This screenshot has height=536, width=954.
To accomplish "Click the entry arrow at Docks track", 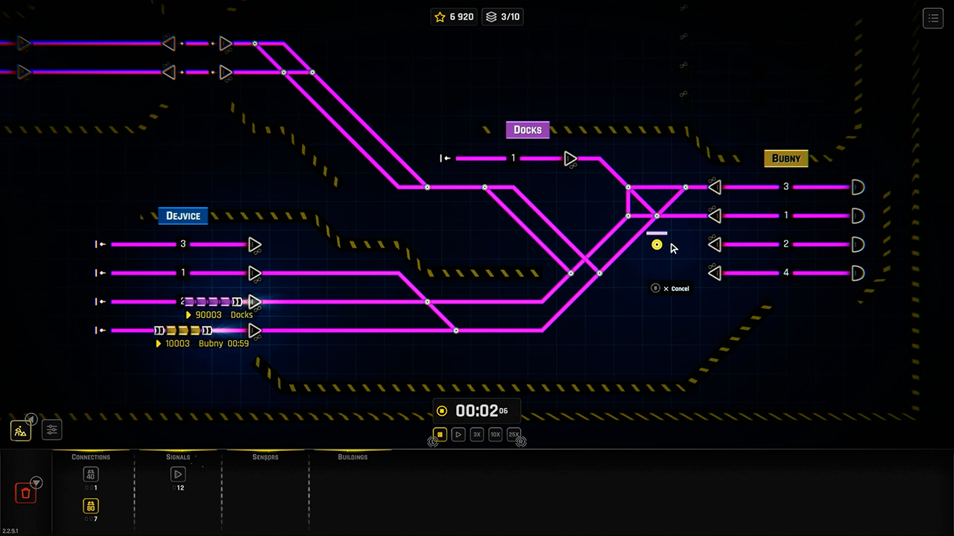I will pyautogui.click(x=445, y=159).
